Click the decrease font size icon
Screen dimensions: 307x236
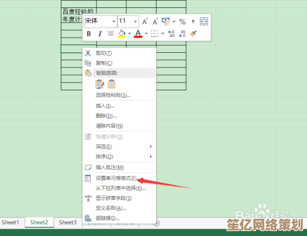(x=155, y=22)
